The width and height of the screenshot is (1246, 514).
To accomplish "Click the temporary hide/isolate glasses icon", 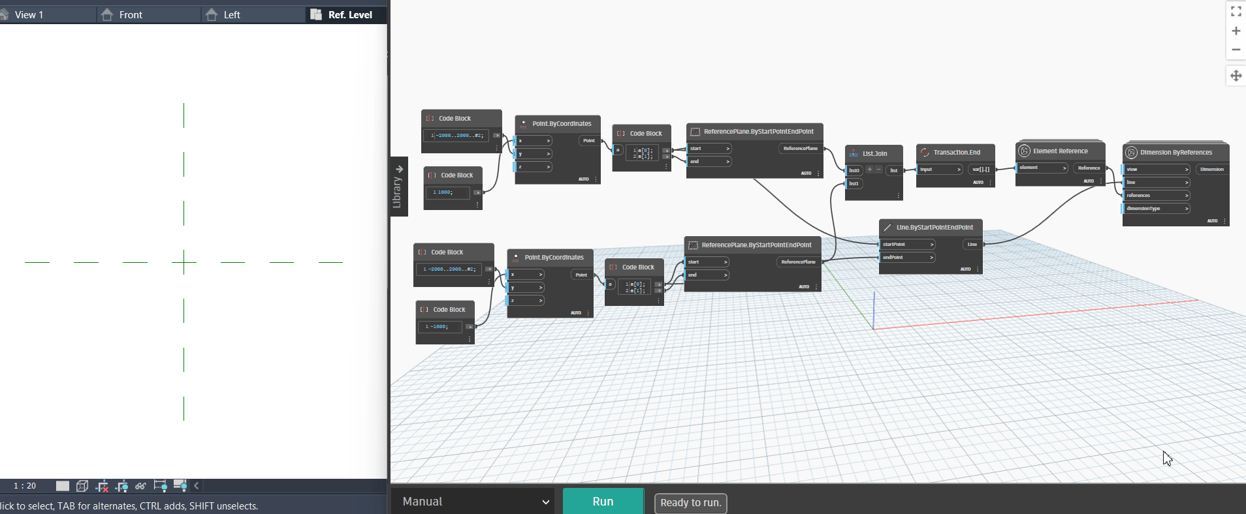I will 140,485.
